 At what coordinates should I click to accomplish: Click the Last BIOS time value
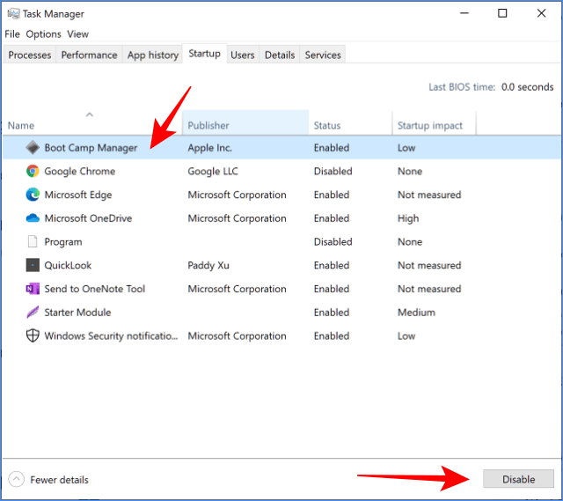coord(527,87)
